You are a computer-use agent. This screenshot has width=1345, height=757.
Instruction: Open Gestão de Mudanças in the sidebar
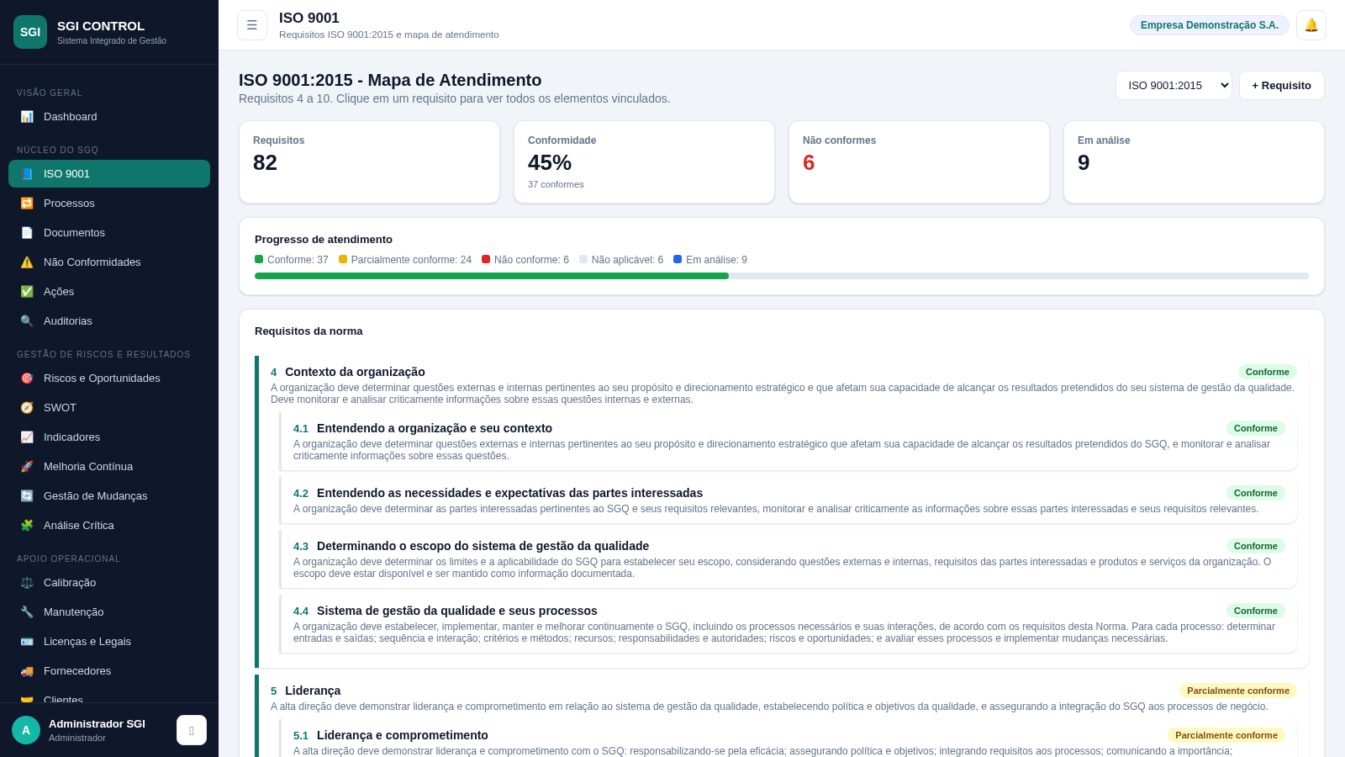[109, 496]
